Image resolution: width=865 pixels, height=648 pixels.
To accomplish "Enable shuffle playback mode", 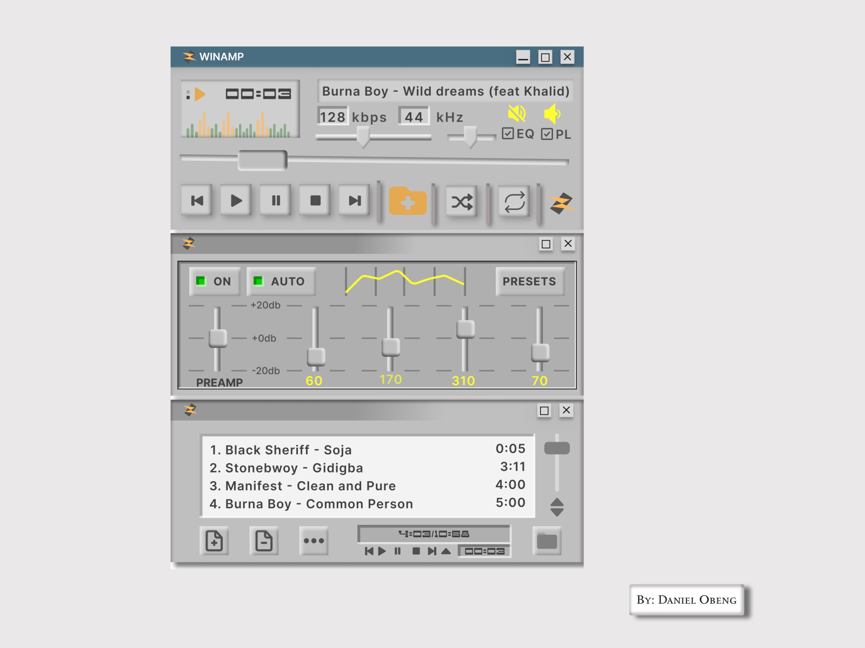I will (x=461, y=202).
